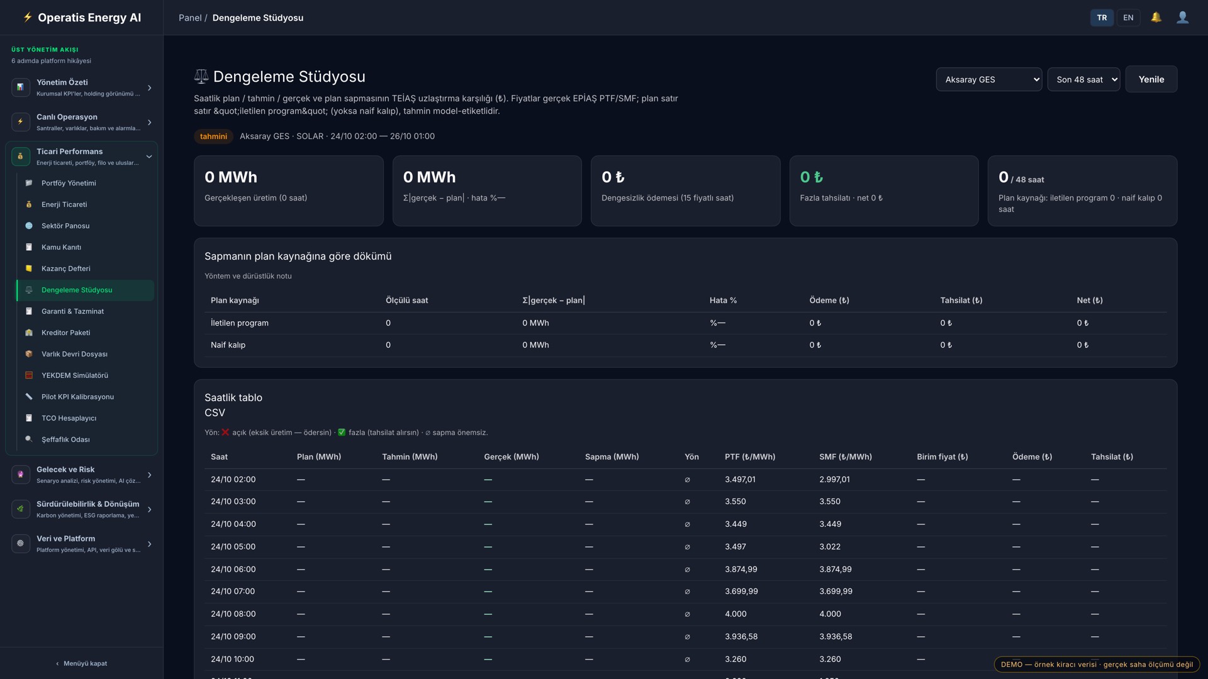Click the Kreditor Paketi bank icon
This screenshot has height=679, width=1208.
(28, 333)
